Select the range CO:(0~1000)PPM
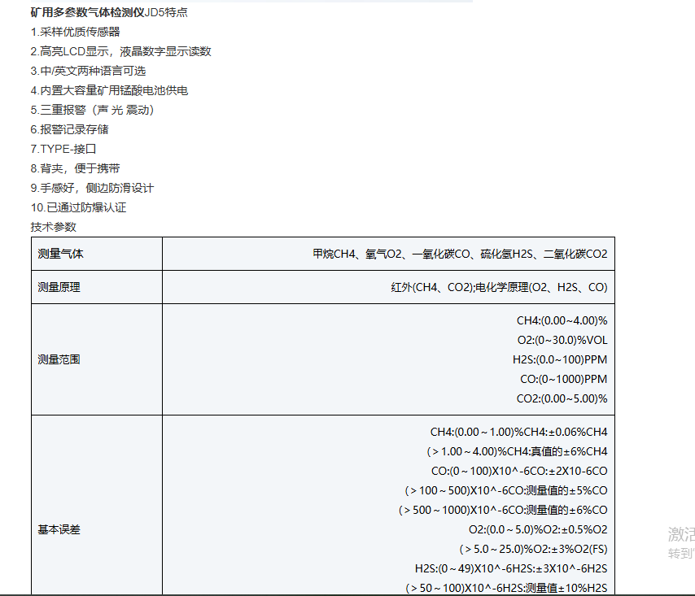The height and width of the screenshot is (596, 695). pos(564,379)
